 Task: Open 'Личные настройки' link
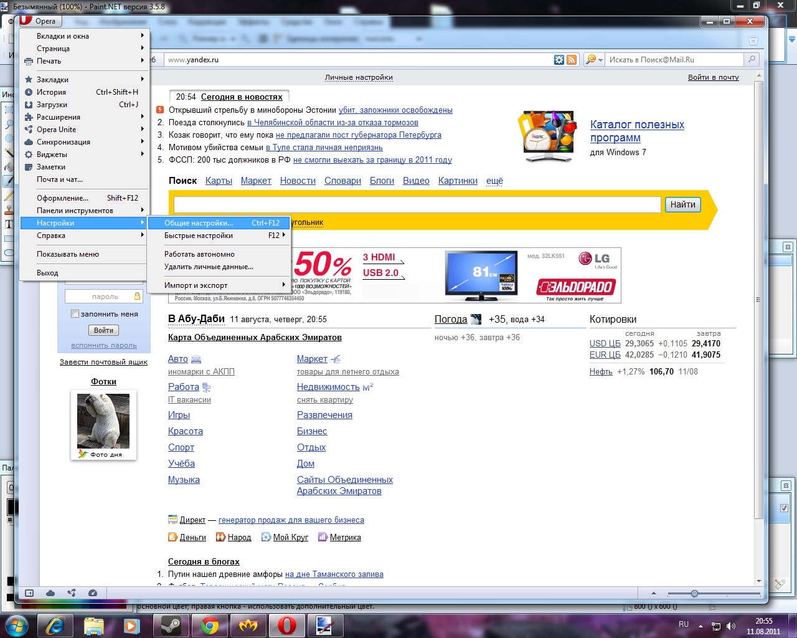pyautogui.click(x=359, y=77)
